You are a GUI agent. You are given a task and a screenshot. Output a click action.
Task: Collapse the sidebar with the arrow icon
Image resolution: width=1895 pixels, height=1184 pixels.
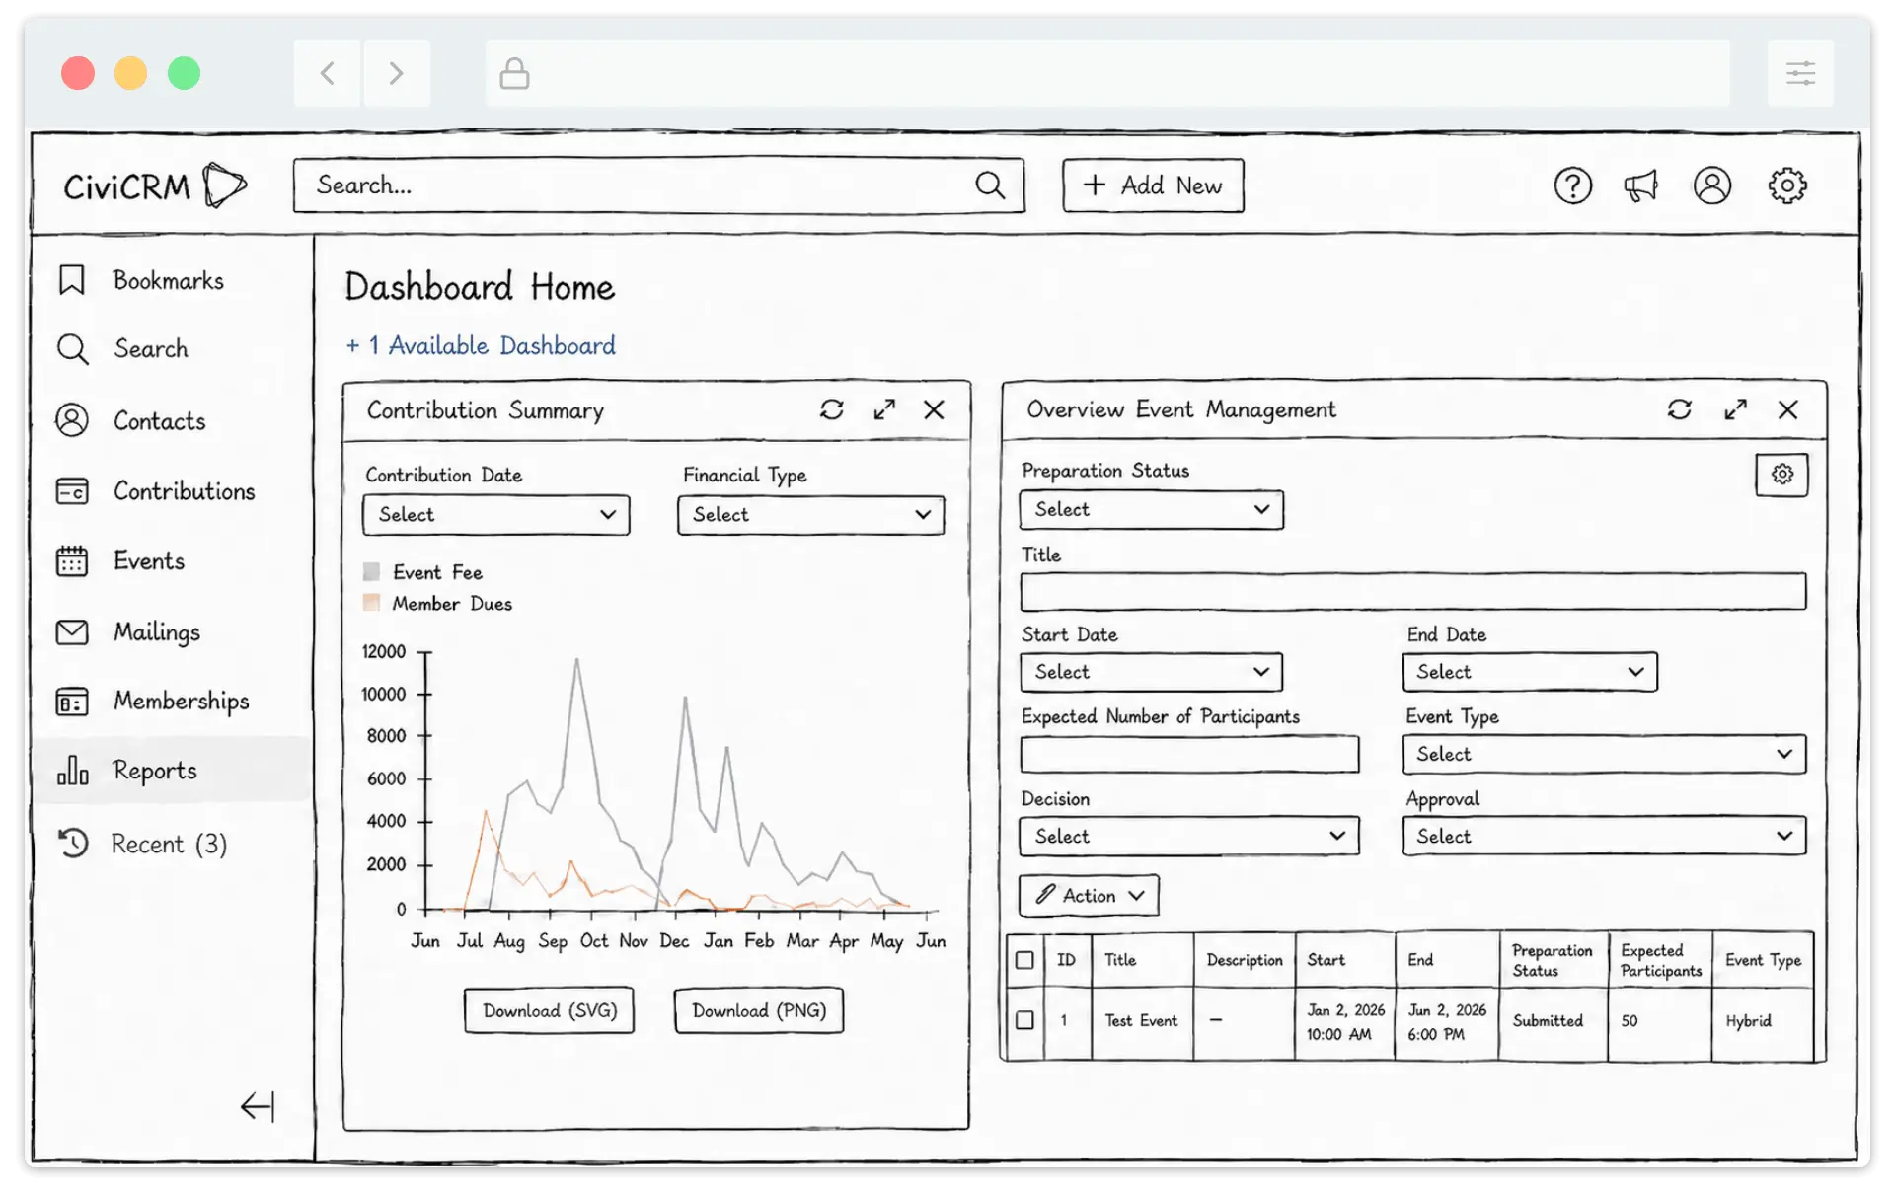(x=258, y=1106)
